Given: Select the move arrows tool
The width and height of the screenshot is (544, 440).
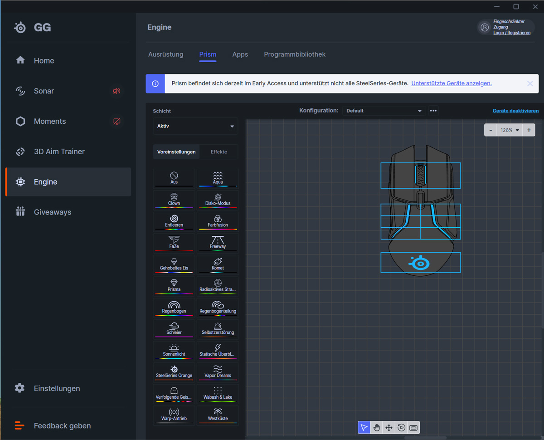Looking at the screenshot, I should coord(389,428).
